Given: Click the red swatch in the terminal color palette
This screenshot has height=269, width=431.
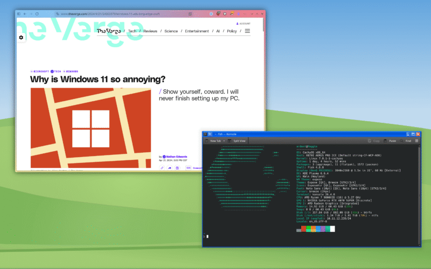Looking at the screenshot, I should pos(304,229).
